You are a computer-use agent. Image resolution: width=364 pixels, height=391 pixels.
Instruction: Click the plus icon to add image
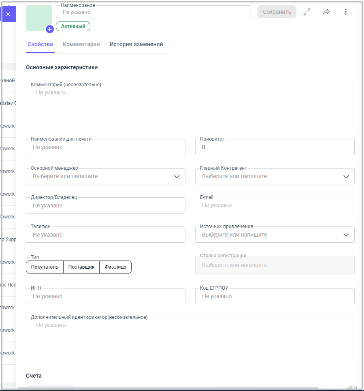50,29
